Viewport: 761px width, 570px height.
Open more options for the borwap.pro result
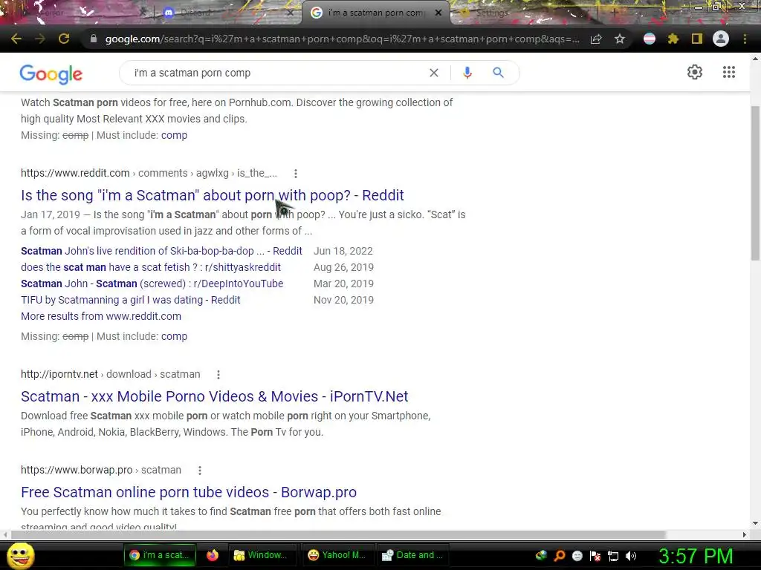pos(199,470)
